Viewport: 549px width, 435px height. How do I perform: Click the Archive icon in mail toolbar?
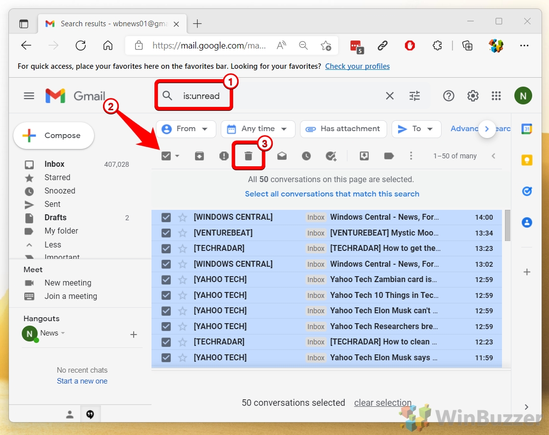[x=199, y=156]
